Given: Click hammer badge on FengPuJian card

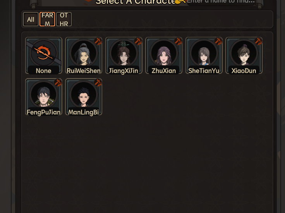Looking at the screenshot, I should click(58, 83).
